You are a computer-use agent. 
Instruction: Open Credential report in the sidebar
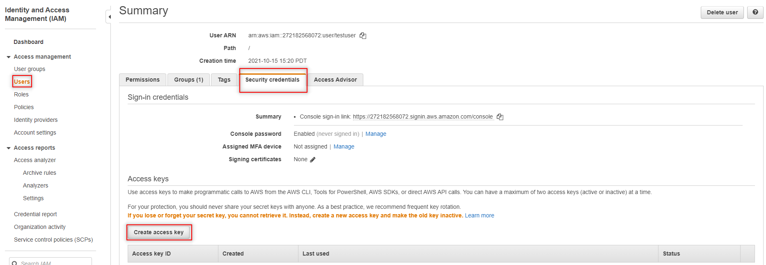pyautogui.click(x=35, y=214)
